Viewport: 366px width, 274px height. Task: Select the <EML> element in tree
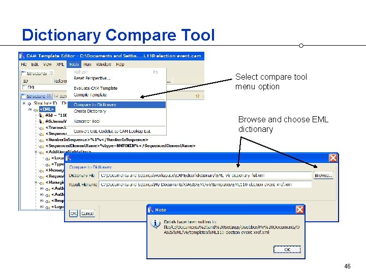pos(47,109)
